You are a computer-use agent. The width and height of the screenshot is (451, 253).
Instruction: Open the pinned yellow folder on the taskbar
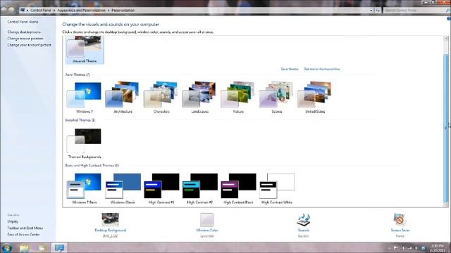(x=25, y=247)
